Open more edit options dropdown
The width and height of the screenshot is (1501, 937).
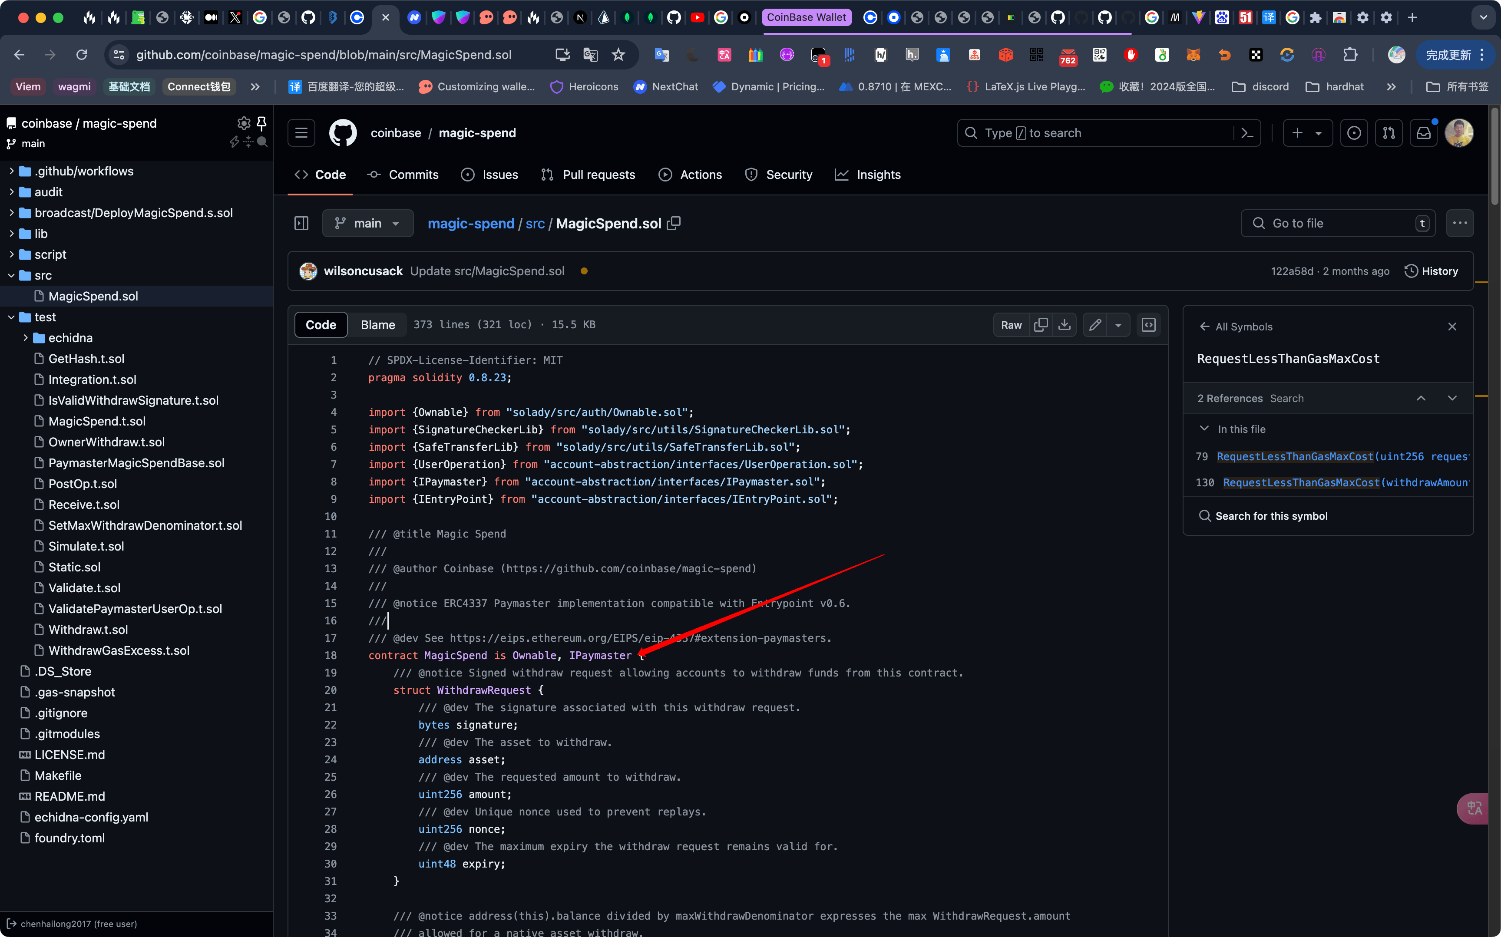[x=1118, y=325]
